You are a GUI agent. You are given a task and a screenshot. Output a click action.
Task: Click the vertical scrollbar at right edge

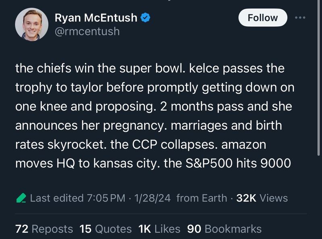tap(318, 78)
